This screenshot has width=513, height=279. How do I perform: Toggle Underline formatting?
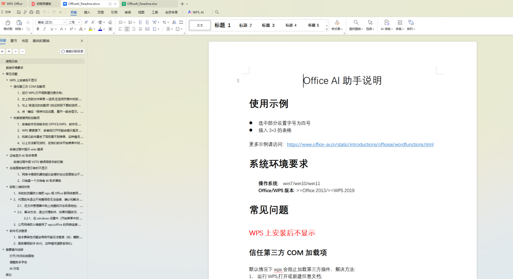coord(52,29)
